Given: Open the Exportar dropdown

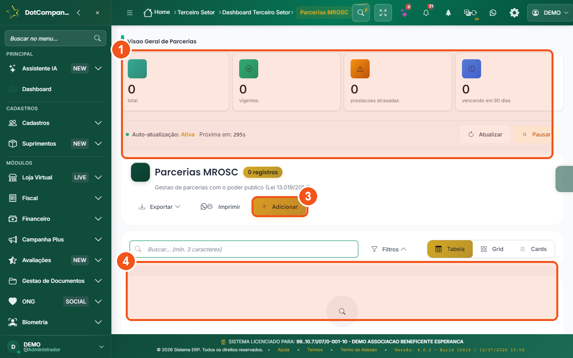Looking at the screenshot, I should 159,207.
